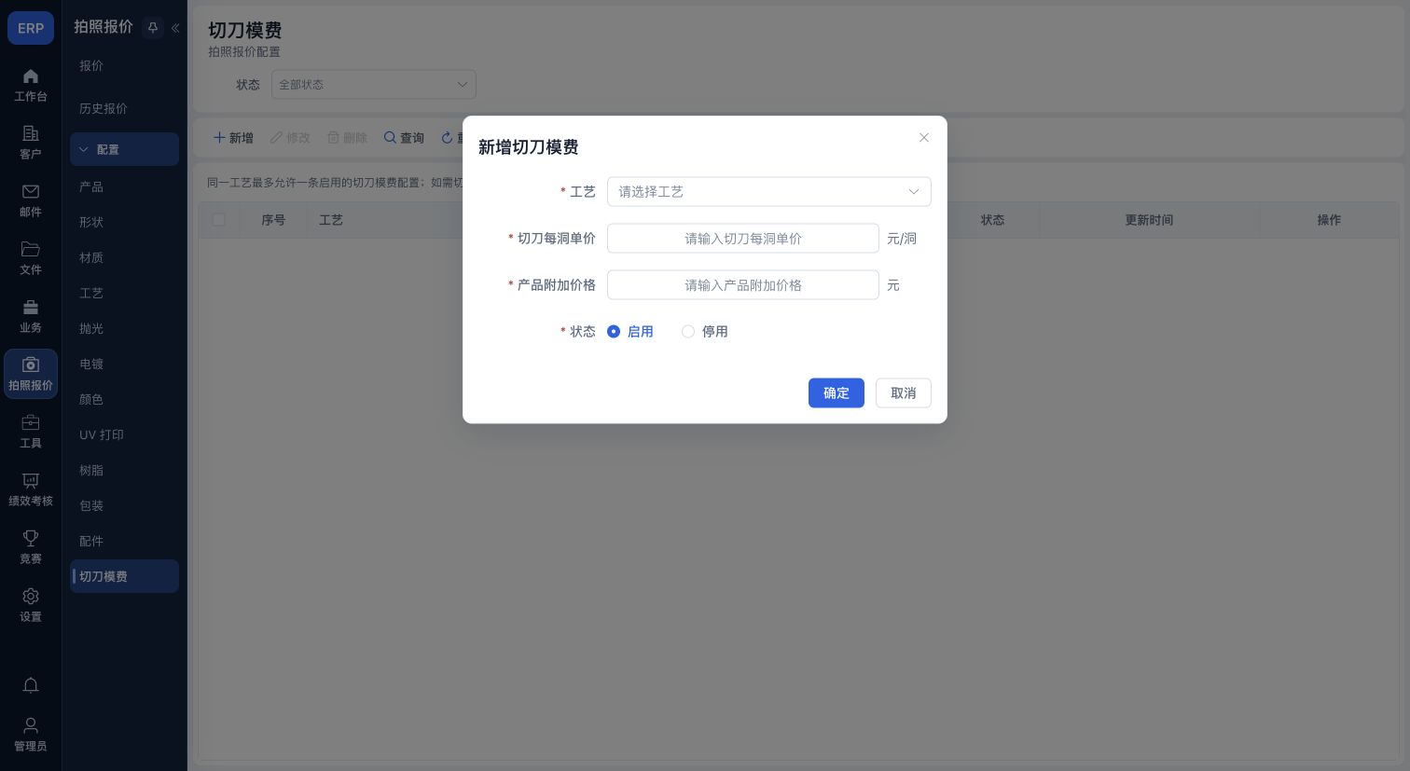
Task: Check the table header select-all checkbox
Action: pyautogui.click(x=219, y=220)
